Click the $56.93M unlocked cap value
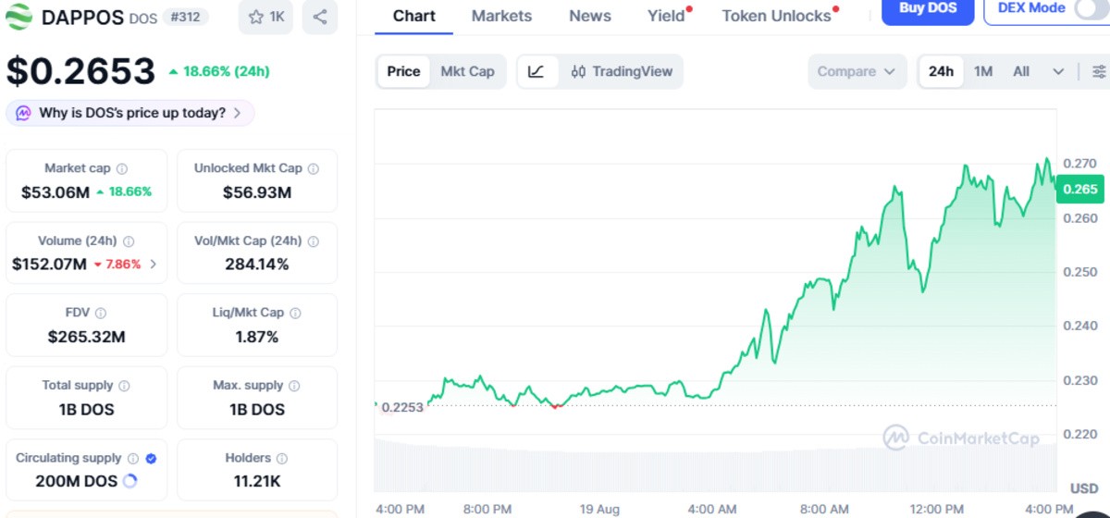The image size is (1110, 518). click(x=257, y=192)
